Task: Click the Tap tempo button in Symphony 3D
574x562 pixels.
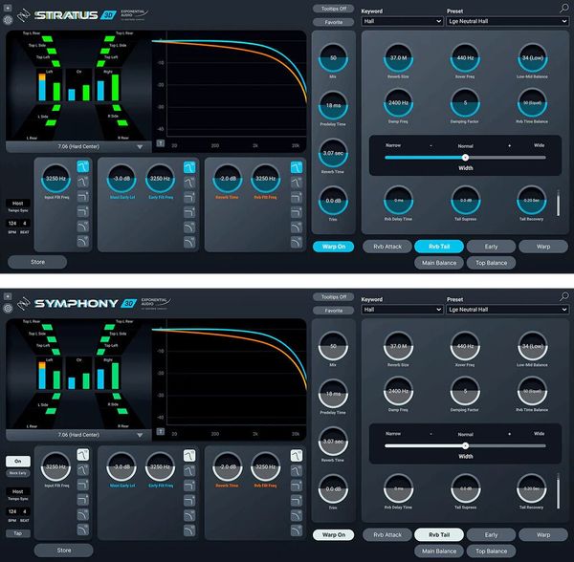Action: tap(18, 533)
